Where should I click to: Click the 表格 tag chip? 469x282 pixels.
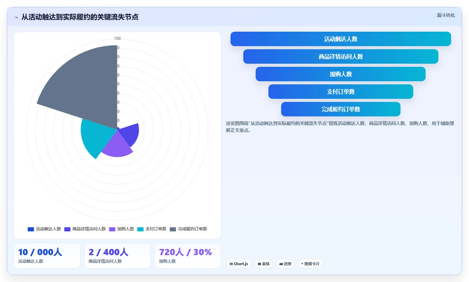264,264
